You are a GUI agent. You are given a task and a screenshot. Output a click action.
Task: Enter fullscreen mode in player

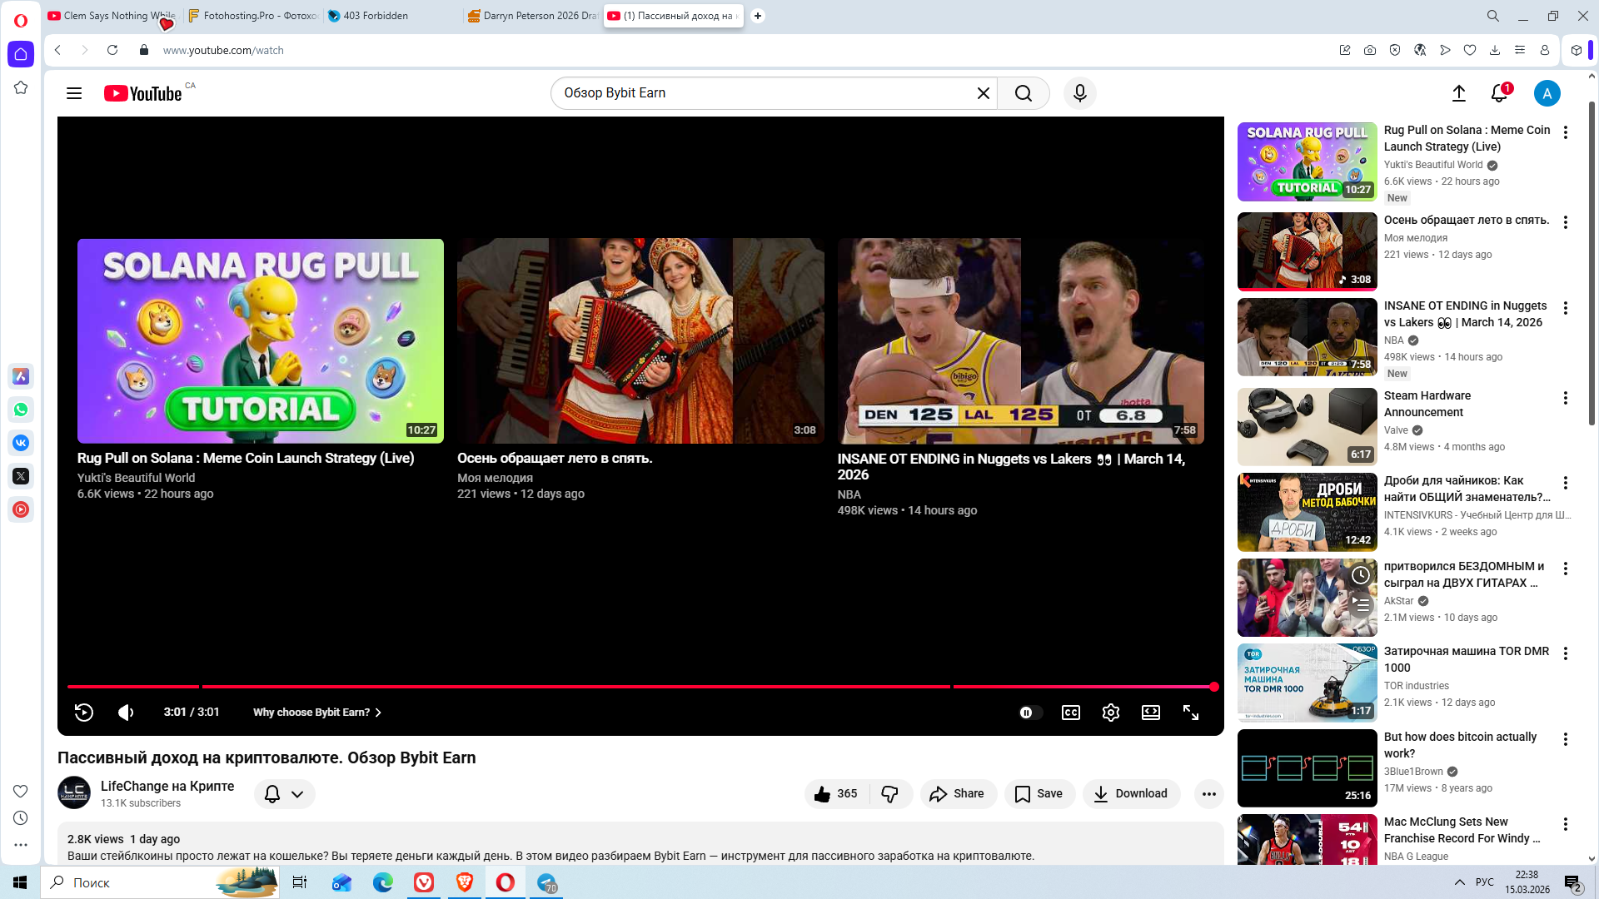pos(1191,713)
